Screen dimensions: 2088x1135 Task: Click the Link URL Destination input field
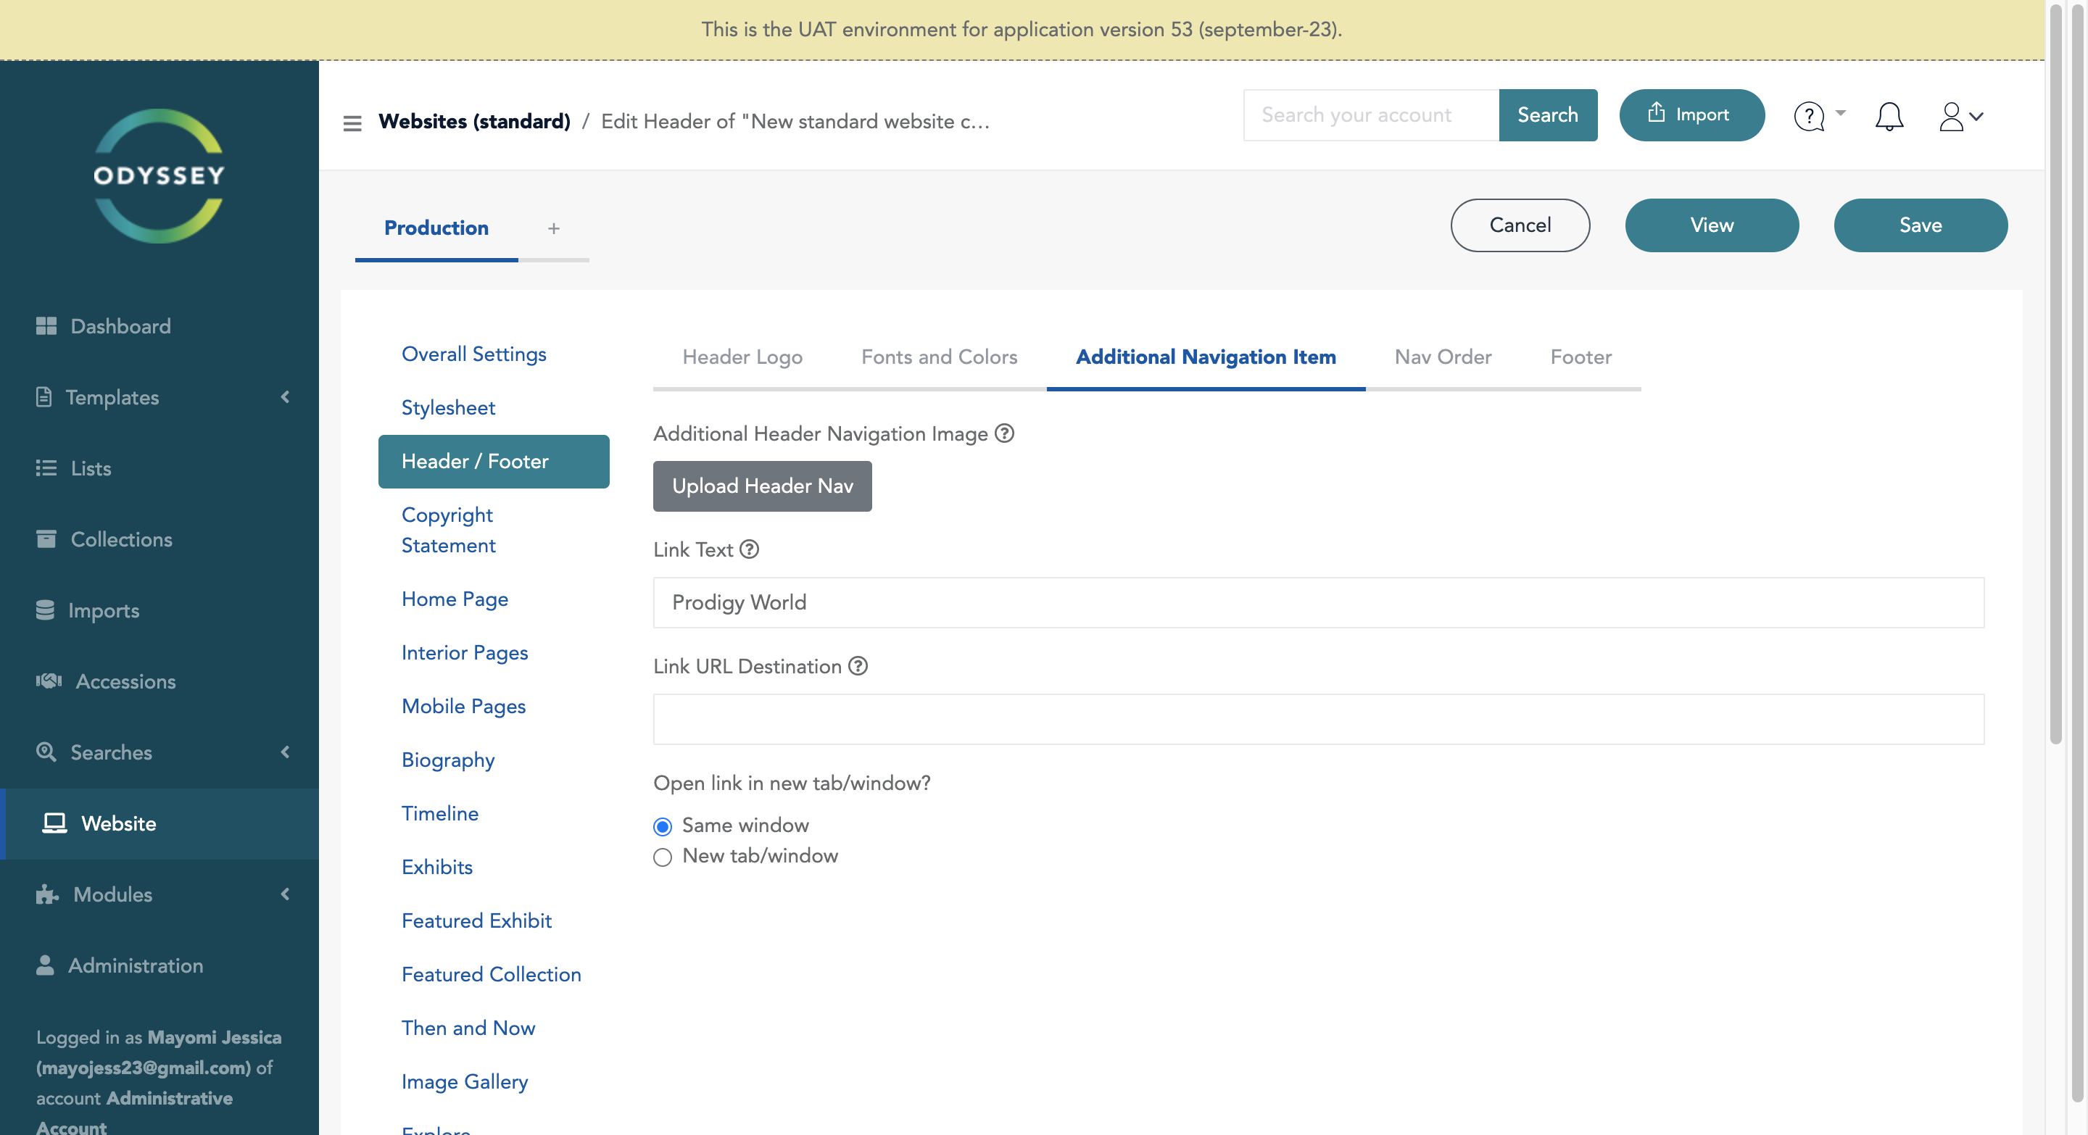[1318, 718]
